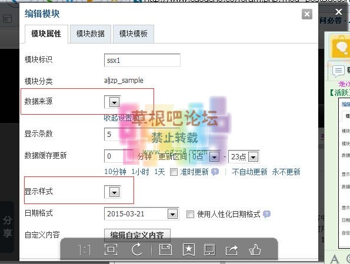Click the orange lightbulb icon on the right
The height and width of the screenshot is (264, 350).
[340, 46]
